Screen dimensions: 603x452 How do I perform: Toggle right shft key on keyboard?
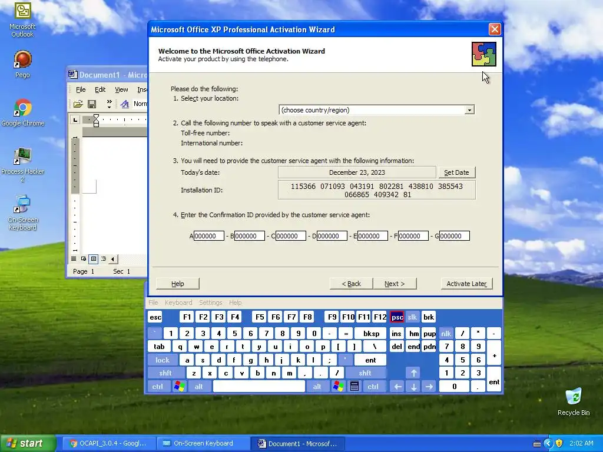[365, 373]
